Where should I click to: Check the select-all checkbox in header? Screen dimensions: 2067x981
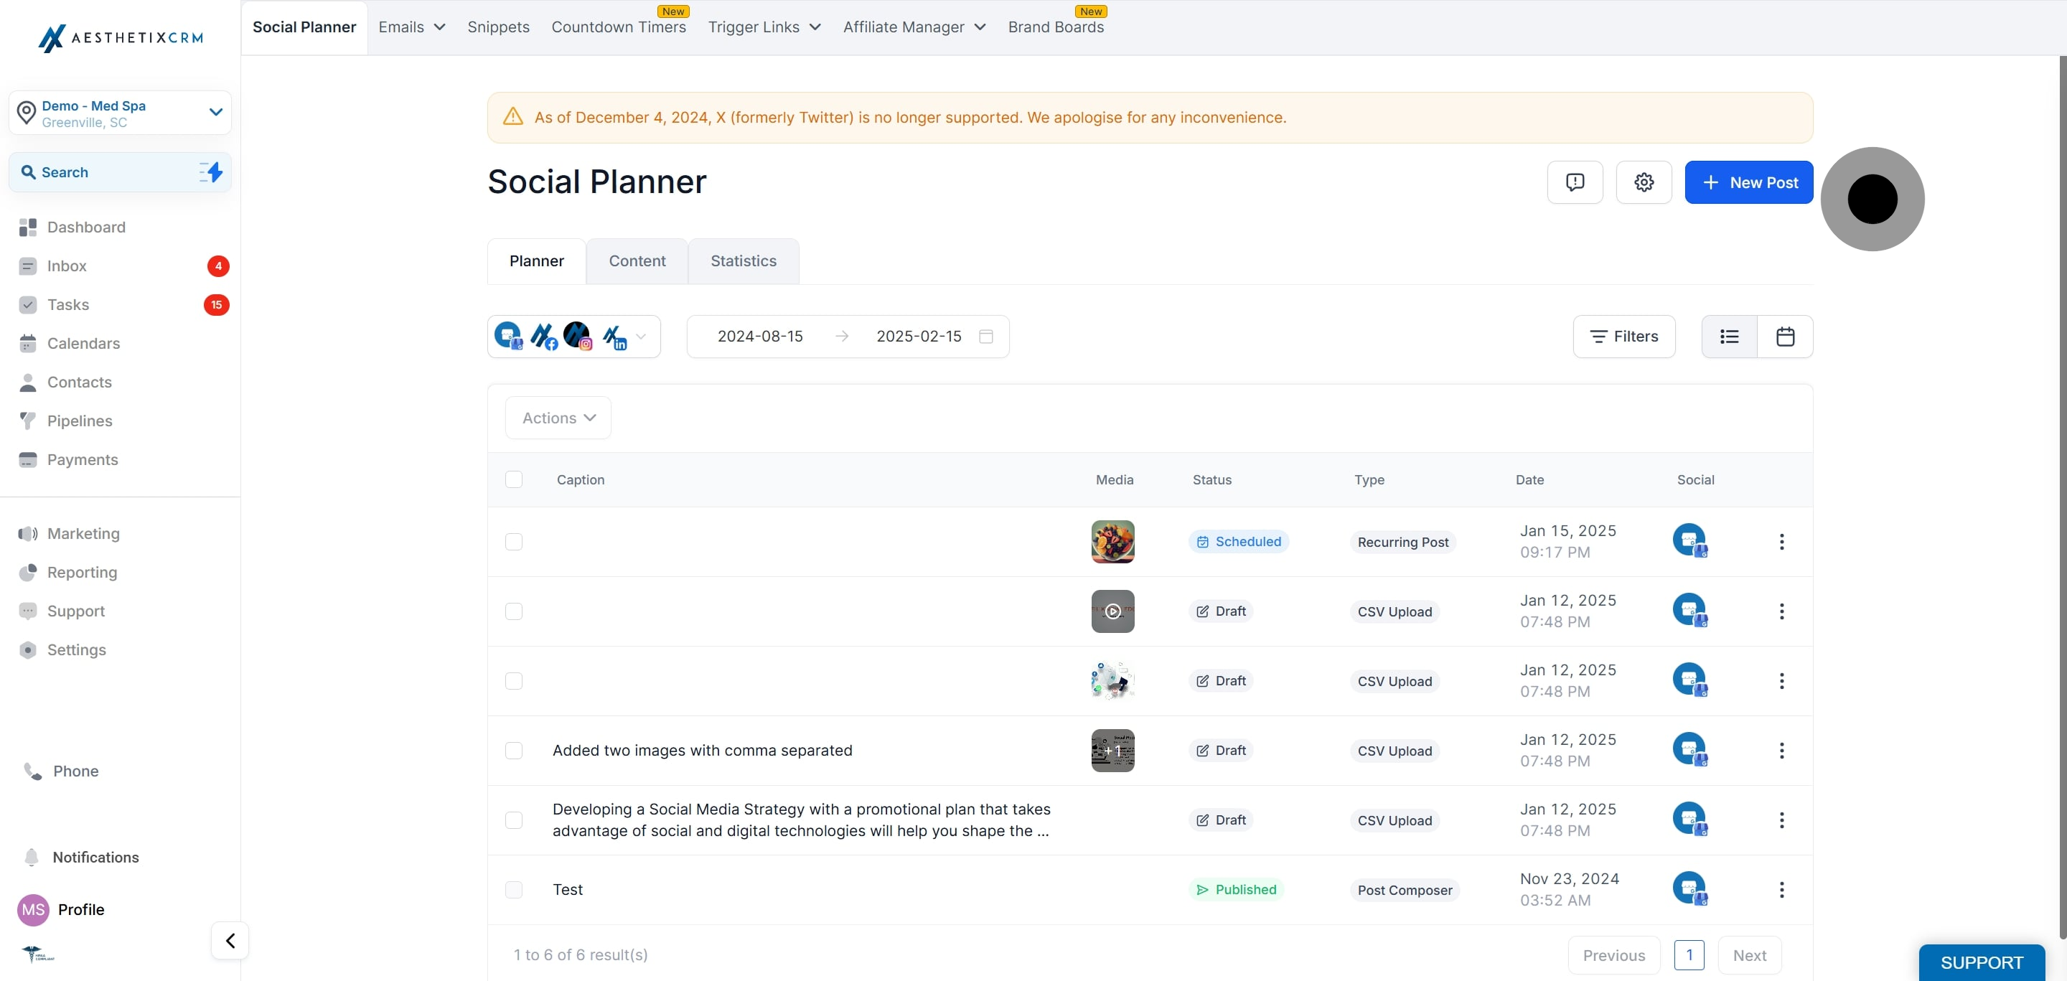pos(514,479)
